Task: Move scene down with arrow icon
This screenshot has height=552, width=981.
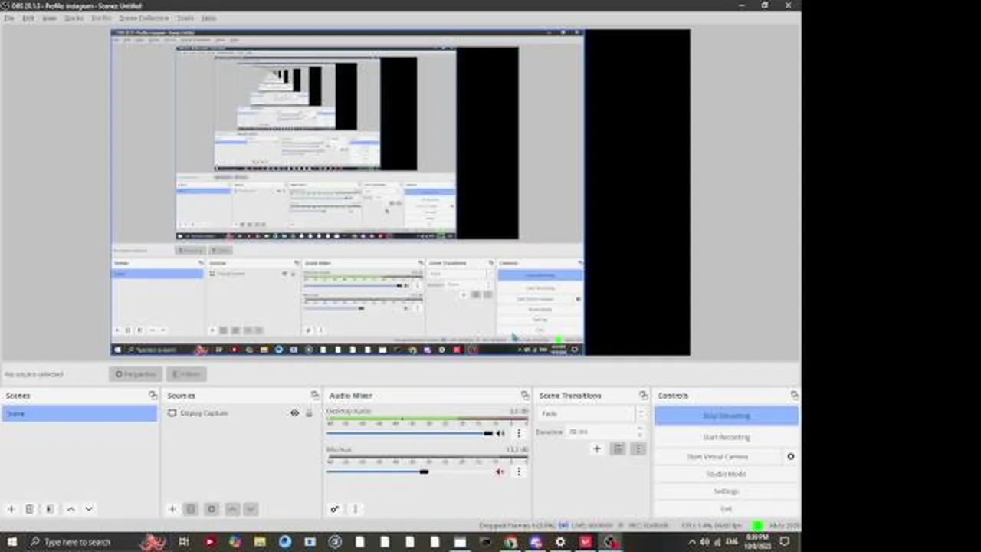Action: [x=89, y=509]
